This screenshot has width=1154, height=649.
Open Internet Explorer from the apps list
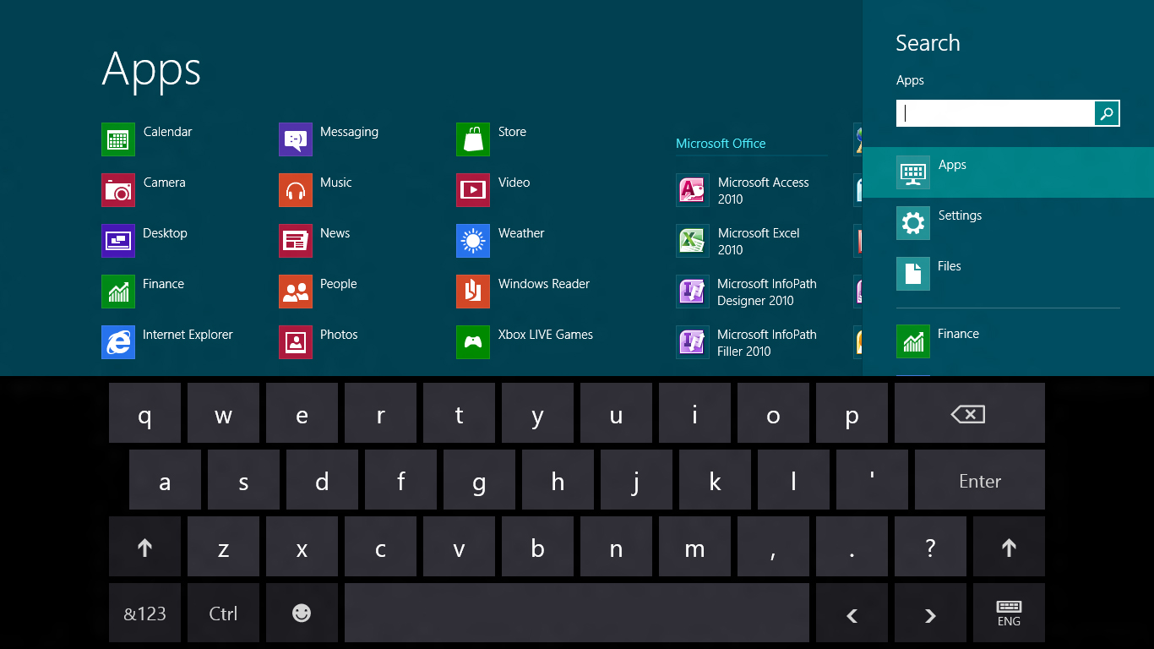(118, 342)
